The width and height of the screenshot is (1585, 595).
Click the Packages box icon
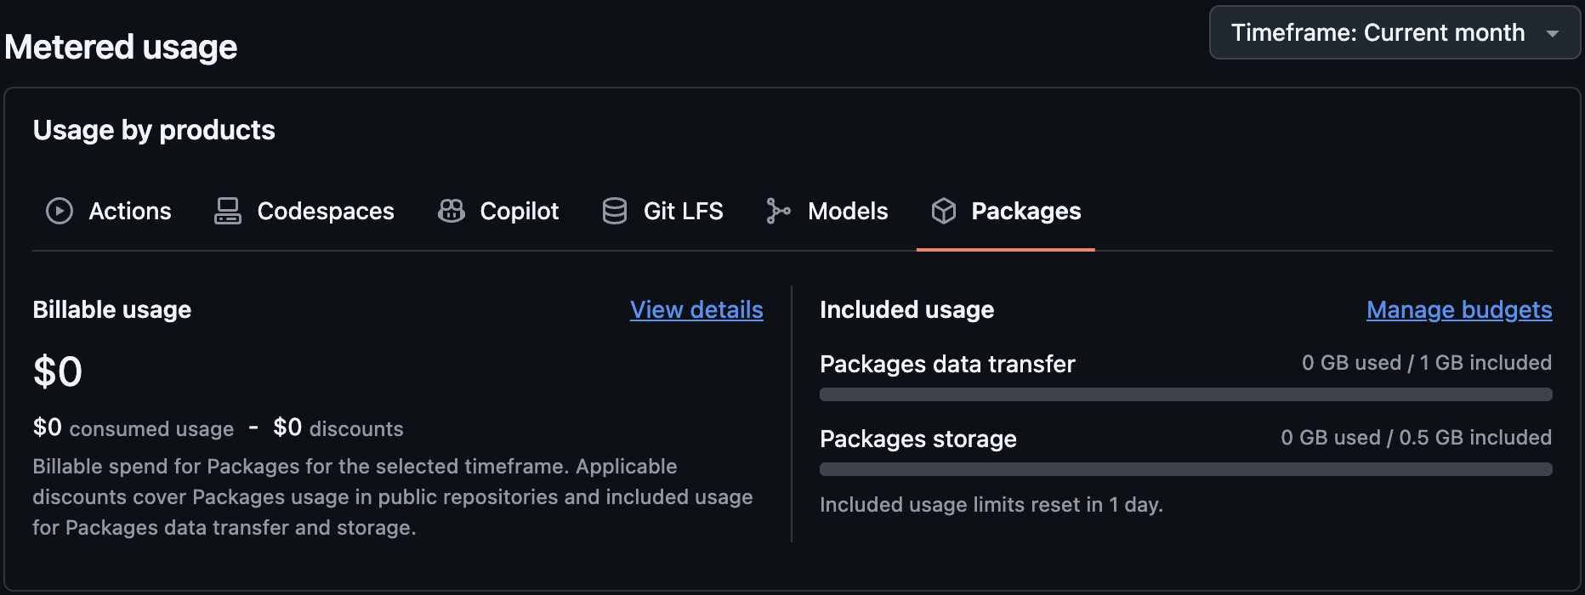pyautogui.click(x=943, y=211)
